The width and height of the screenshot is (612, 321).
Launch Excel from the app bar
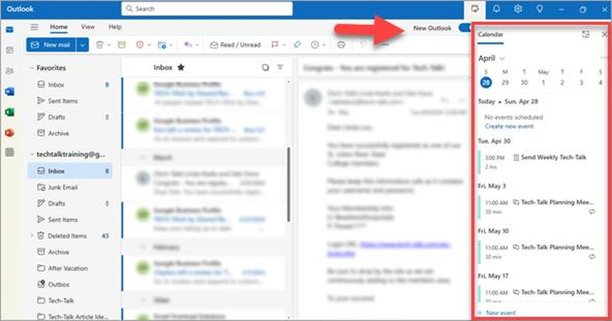coord(10,112)
